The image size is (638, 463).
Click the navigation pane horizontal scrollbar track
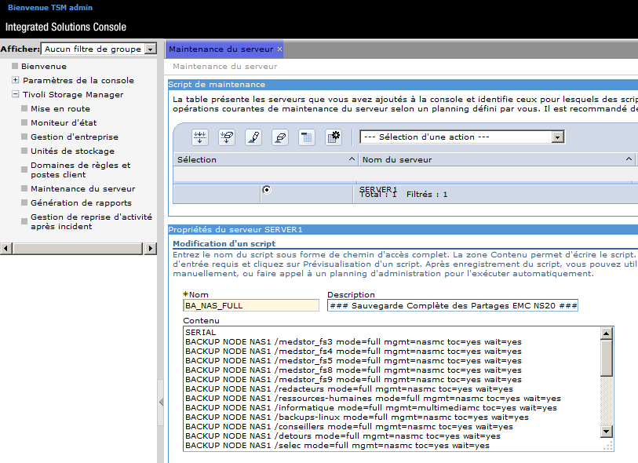click(x=78, y=248)
